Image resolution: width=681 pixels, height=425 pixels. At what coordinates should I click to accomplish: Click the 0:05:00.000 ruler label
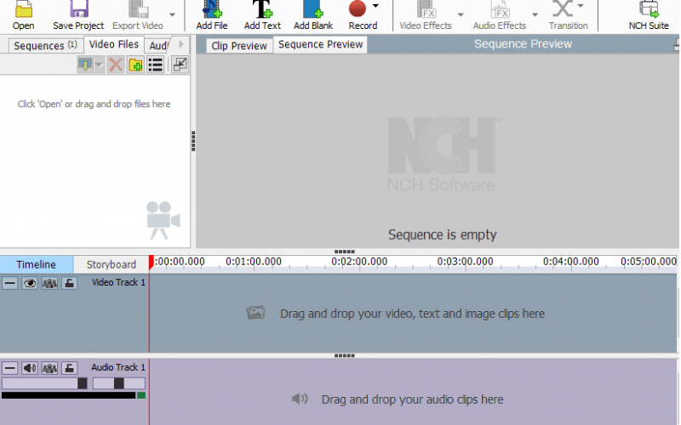pos(649,262)
